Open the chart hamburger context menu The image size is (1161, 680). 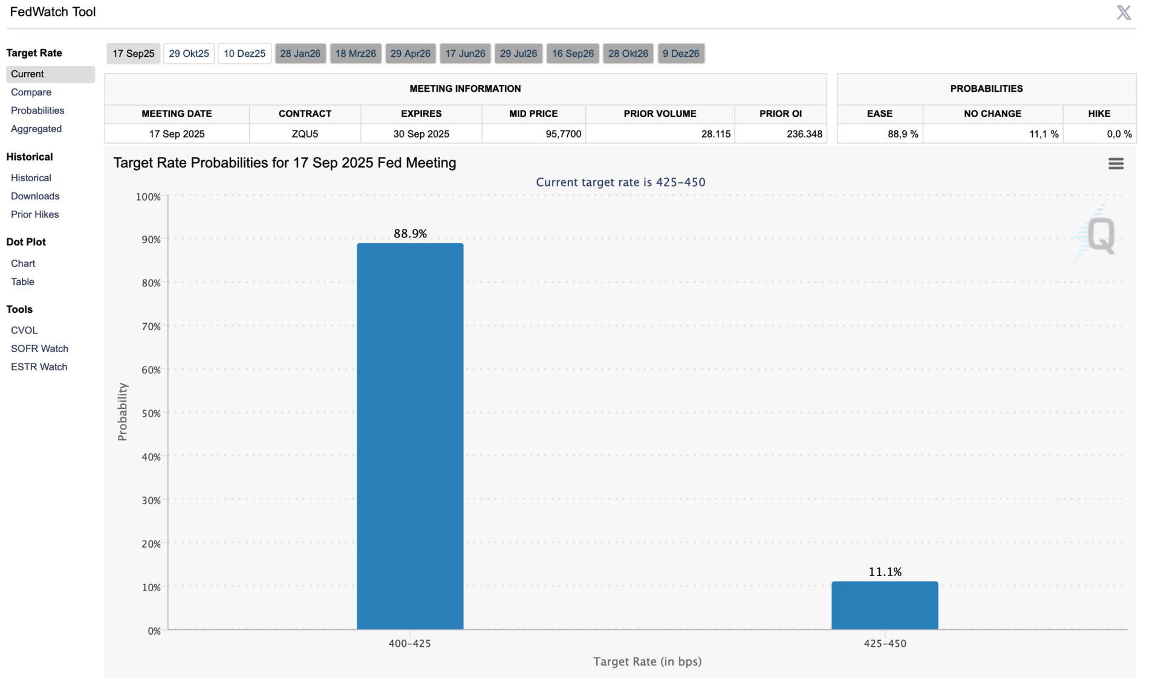click(1116, 163)
